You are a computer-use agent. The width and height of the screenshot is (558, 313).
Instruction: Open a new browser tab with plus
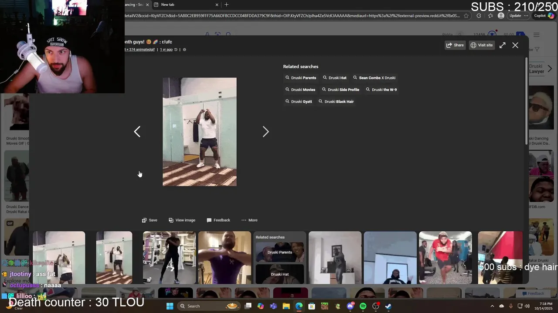226,5
